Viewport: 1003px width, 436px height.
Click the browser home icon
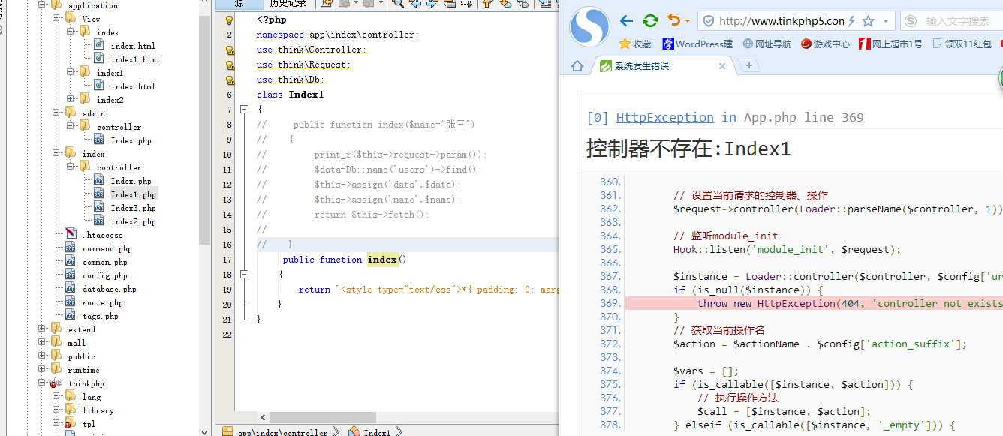tap(577, 66)
